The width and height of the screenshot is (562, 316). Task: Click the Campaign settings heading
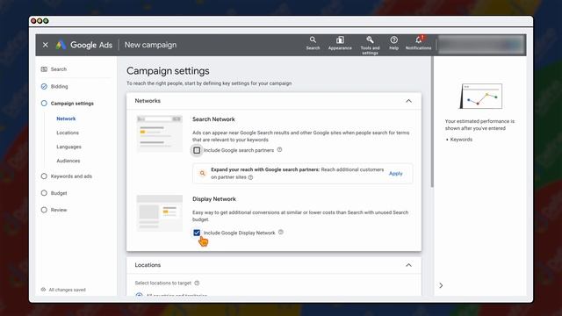[x=168, y=71]
